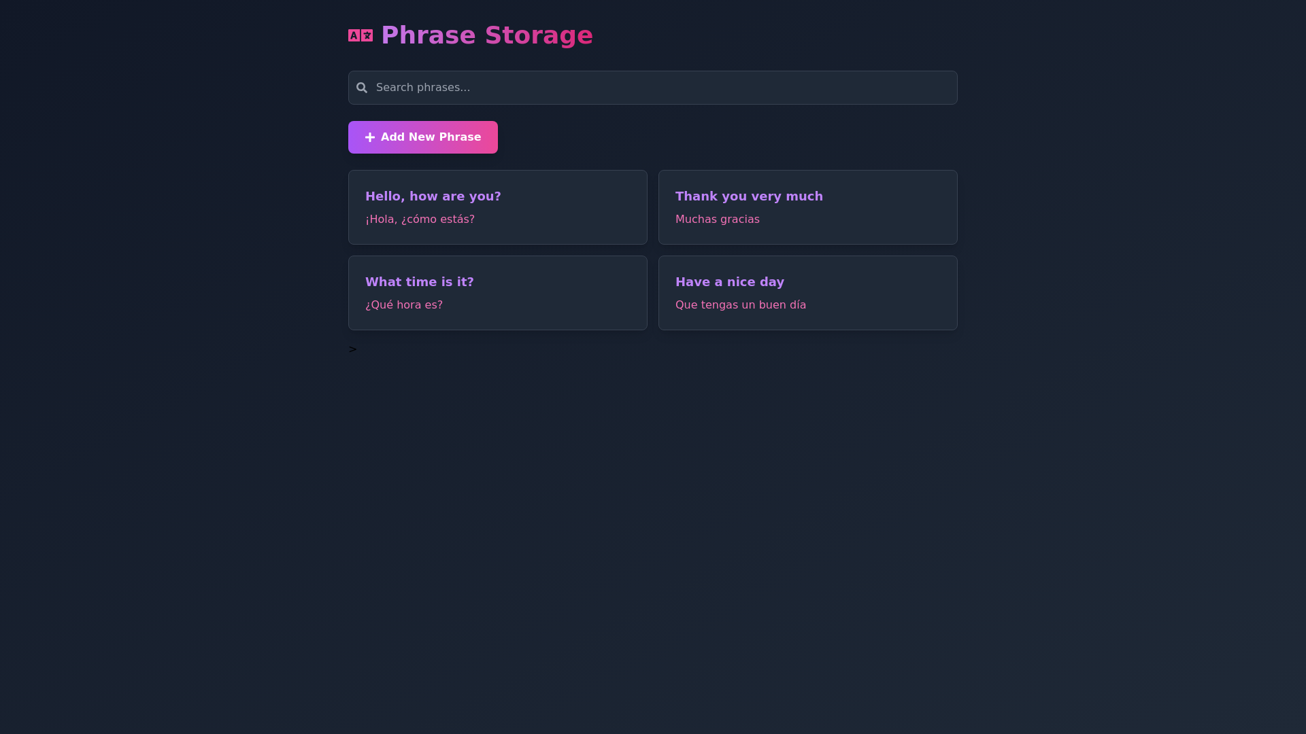Click the 'Have a nice day' title text
Viewport: 1306px width, 734px height.
click(x=729, y=282)
